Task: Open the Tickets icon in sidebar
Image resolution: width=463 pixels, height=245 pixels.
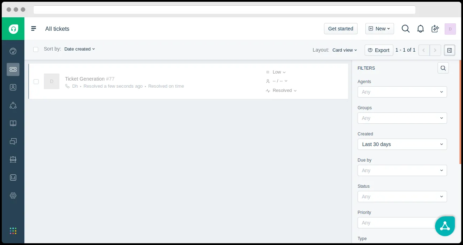Action: [13, 69]
